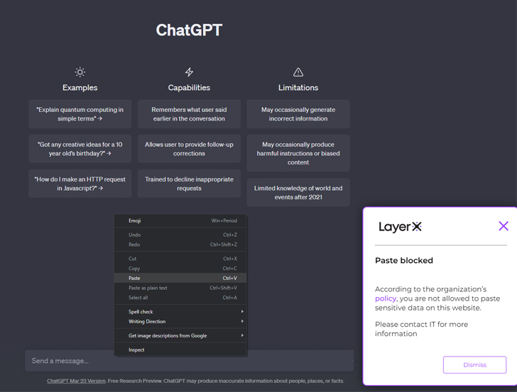
Task: Click the Paste blocked heading
Action: coord(404,260)
